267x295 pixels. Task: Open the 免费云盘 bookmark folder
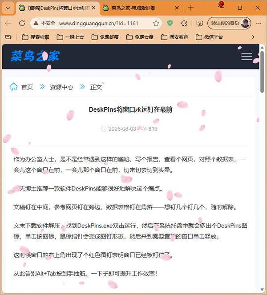tap(140, 37)
